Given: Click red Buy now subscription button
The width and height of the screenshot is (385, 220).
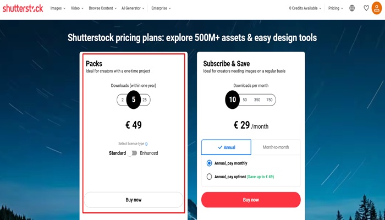Looking at the screenshot, I should (x=251, y=200).
